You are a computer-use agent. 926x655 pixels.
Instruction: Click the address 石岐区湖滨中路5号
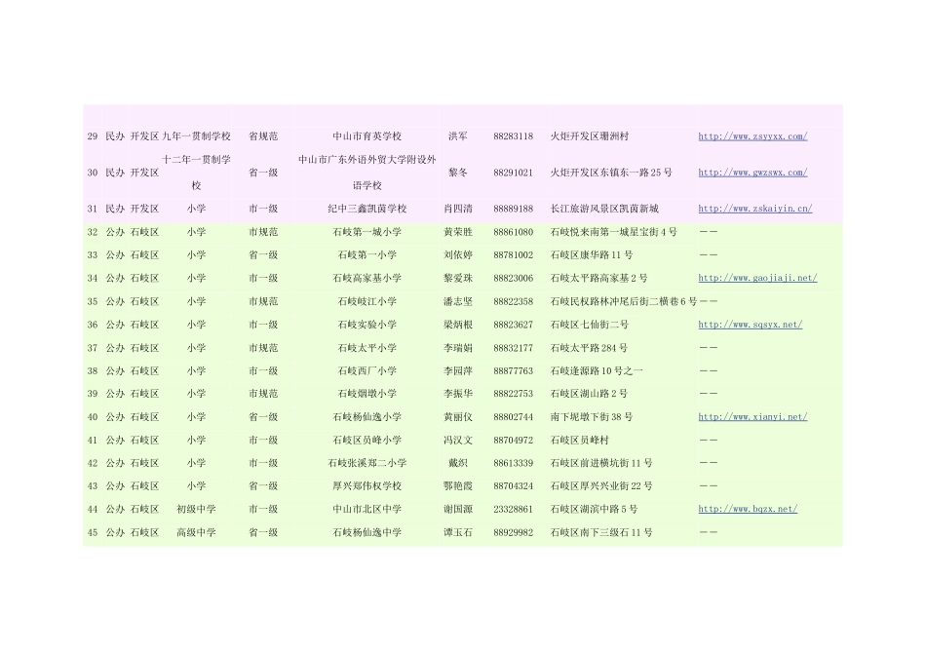(595, 509)
